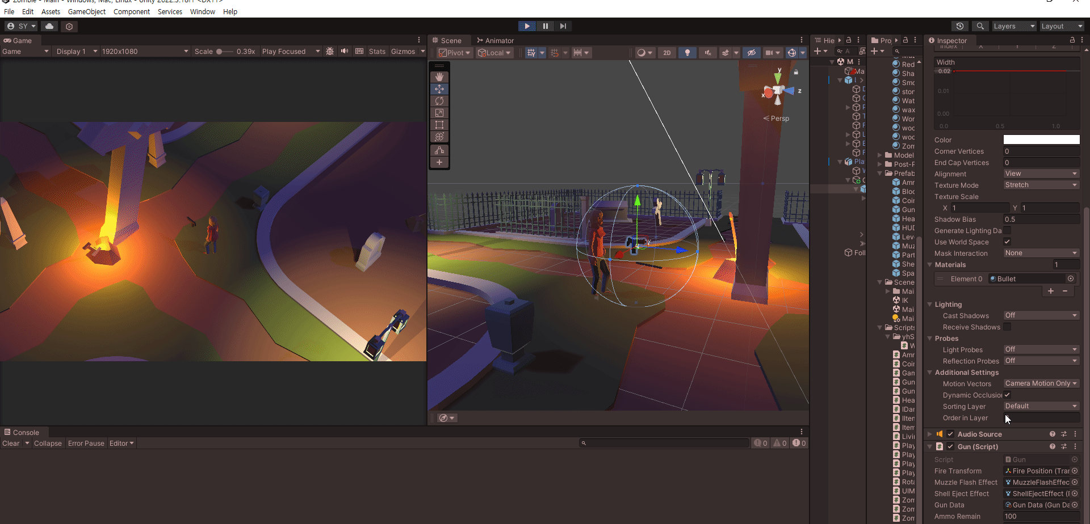1090x524 pixels.
Task: Collapse the Materials section
Action: (x=930, y=265)
